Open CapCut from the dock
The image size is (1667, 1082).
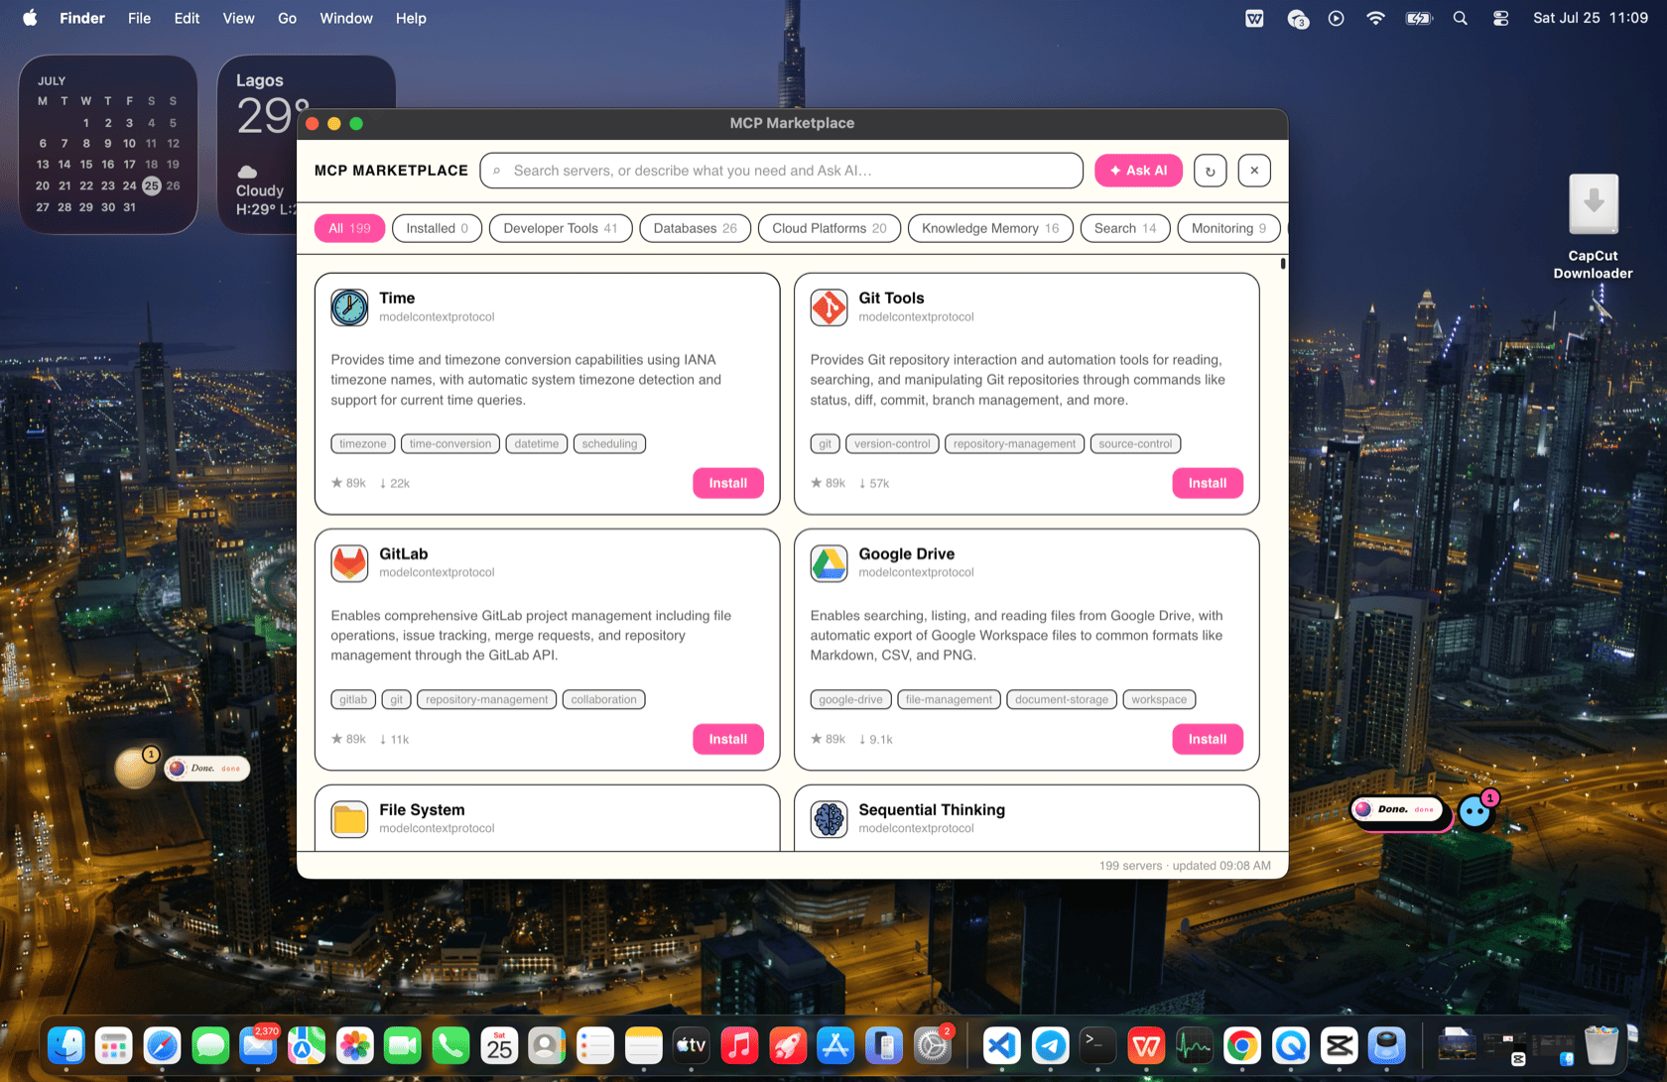pos(1339,1045)
